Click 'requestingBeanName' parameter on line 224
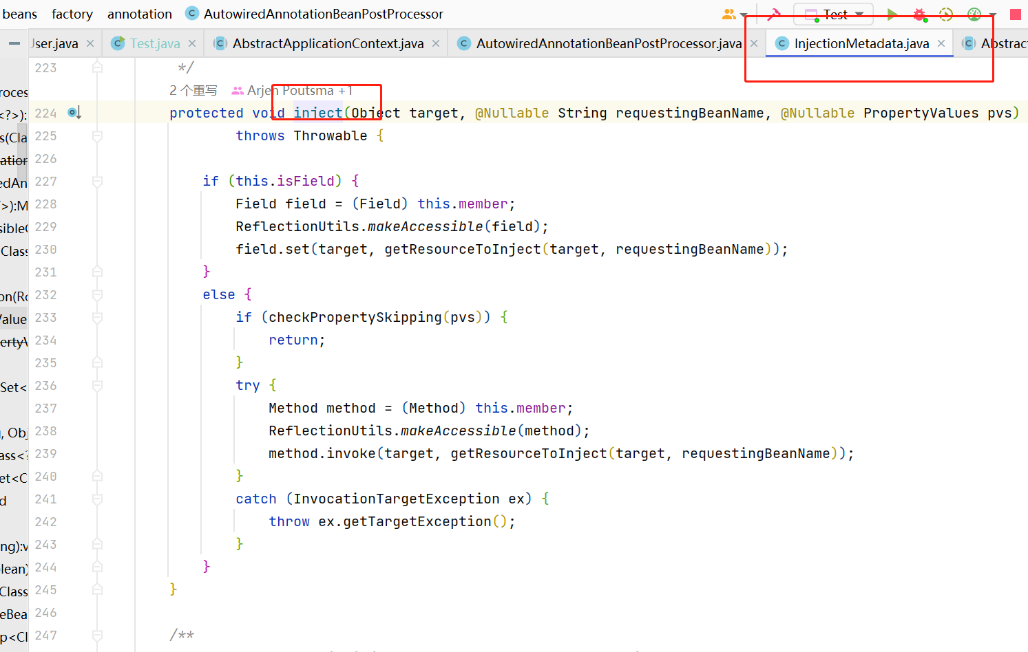Screen dimensions: 1028x652 pyautogui.click(x=690, y=113)
